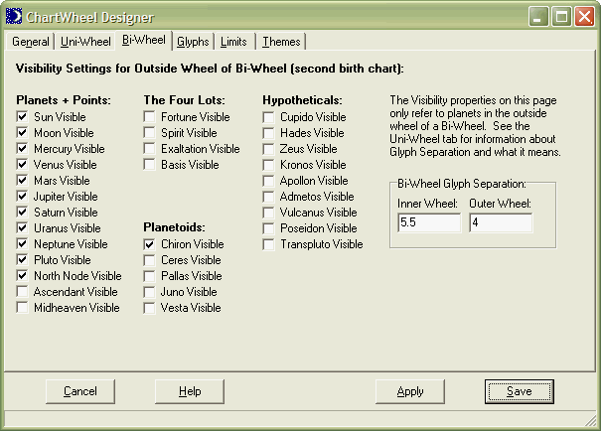This screenshot has height=431, width=601.
Task: Enable Poseidon Visible
Action: (x=268, y=228)
